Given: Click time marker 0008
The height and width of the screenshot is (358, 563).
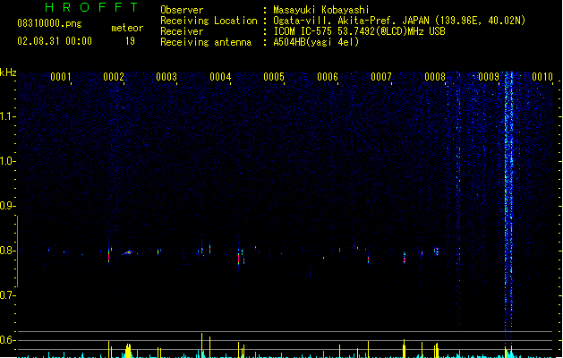Looking at the screenshot, I should [x=435, y=77].
